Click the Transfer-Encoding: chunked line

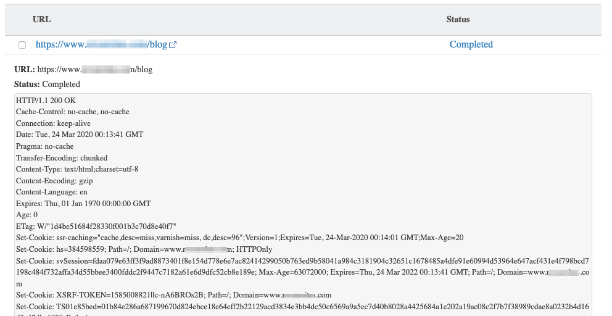[62, 158]
